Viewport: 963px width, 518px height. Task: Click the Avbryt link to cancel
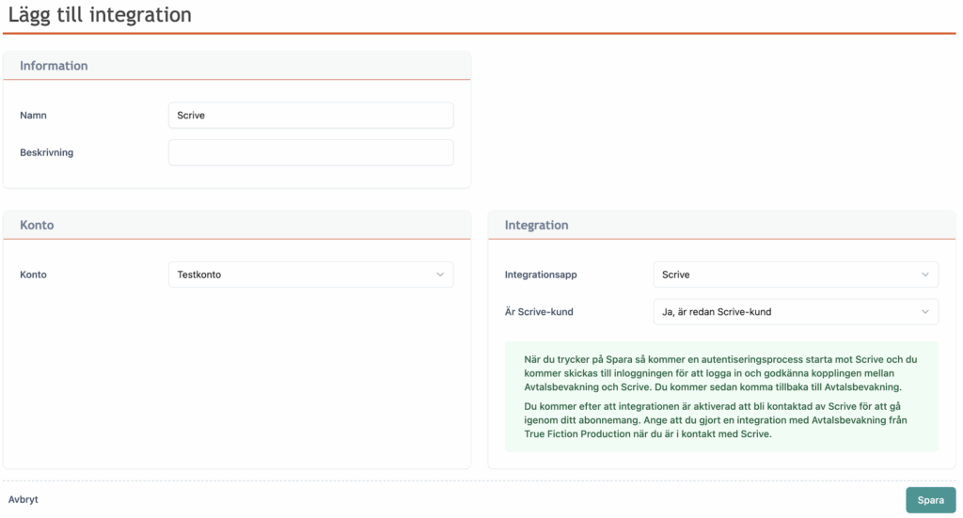tap(24, 499)
